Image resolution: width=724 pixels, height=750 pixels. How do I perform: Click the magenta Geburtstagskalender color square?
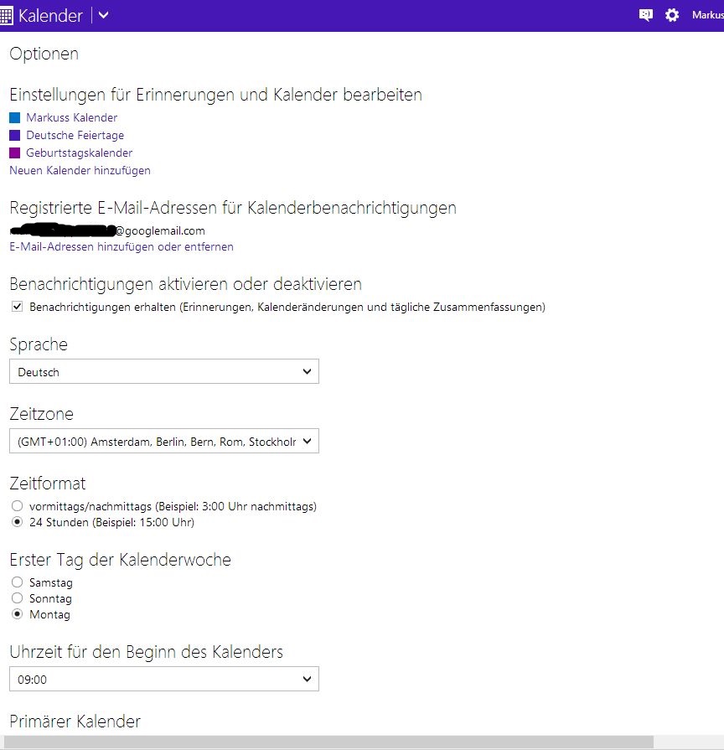pyautogui.click(x=15, y=153)
